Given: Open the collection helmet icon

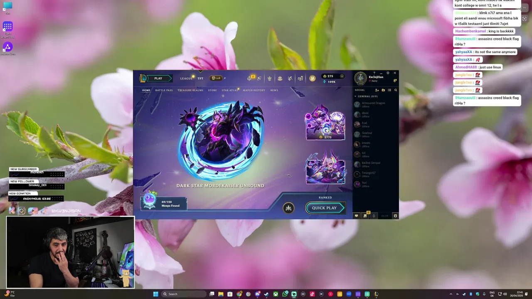Looking at the screenshot, I should (x=280, y=78).
